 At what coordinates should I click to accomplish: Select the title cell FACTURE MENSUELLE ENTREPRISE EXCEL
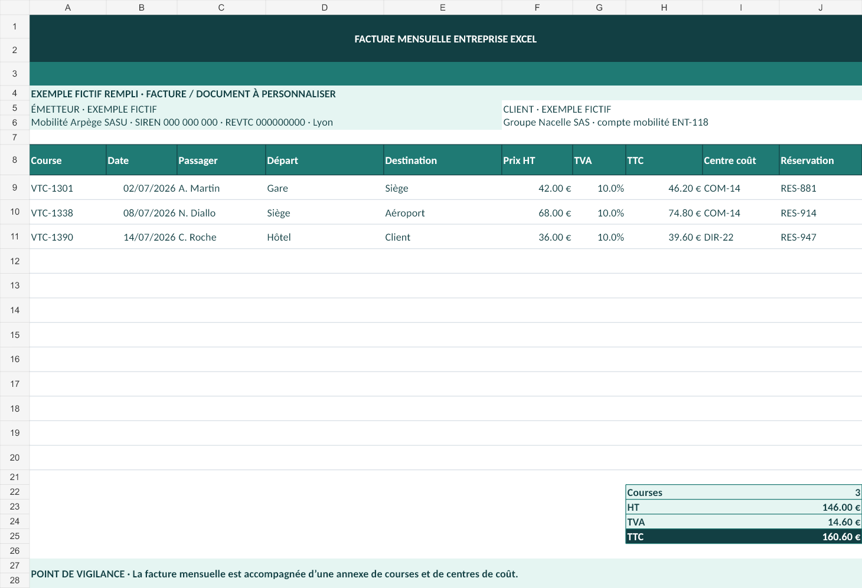tap(445, 39)
